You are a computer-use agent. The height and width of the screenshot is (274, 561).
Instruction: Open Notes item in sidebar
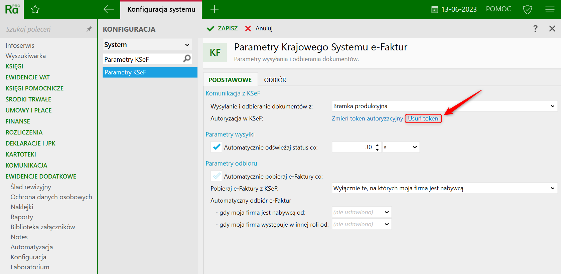pyautogui.click(x=19, y=237)
